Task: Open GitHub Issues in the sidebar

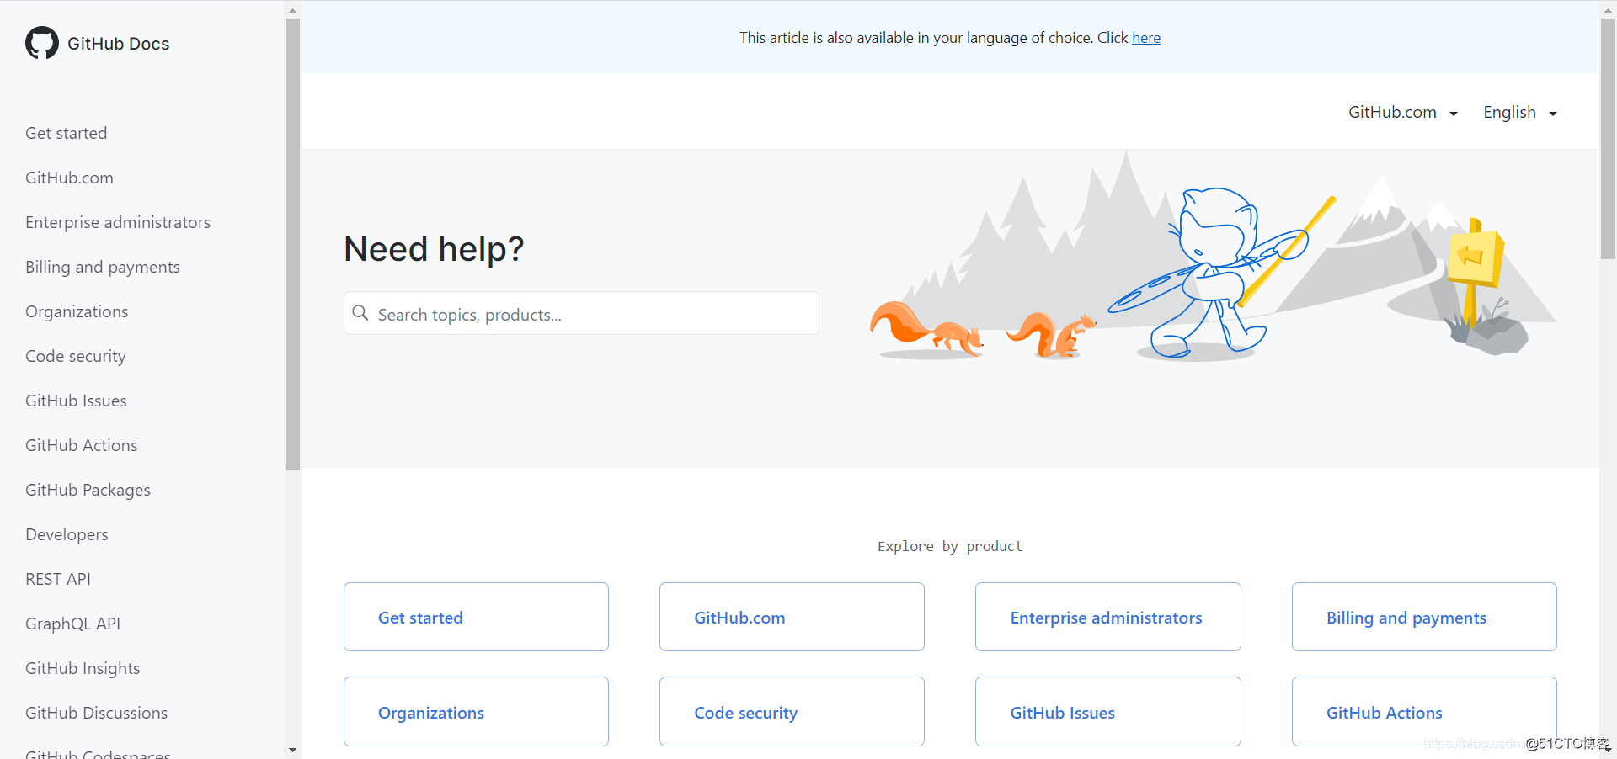Action: pos(76,401)
